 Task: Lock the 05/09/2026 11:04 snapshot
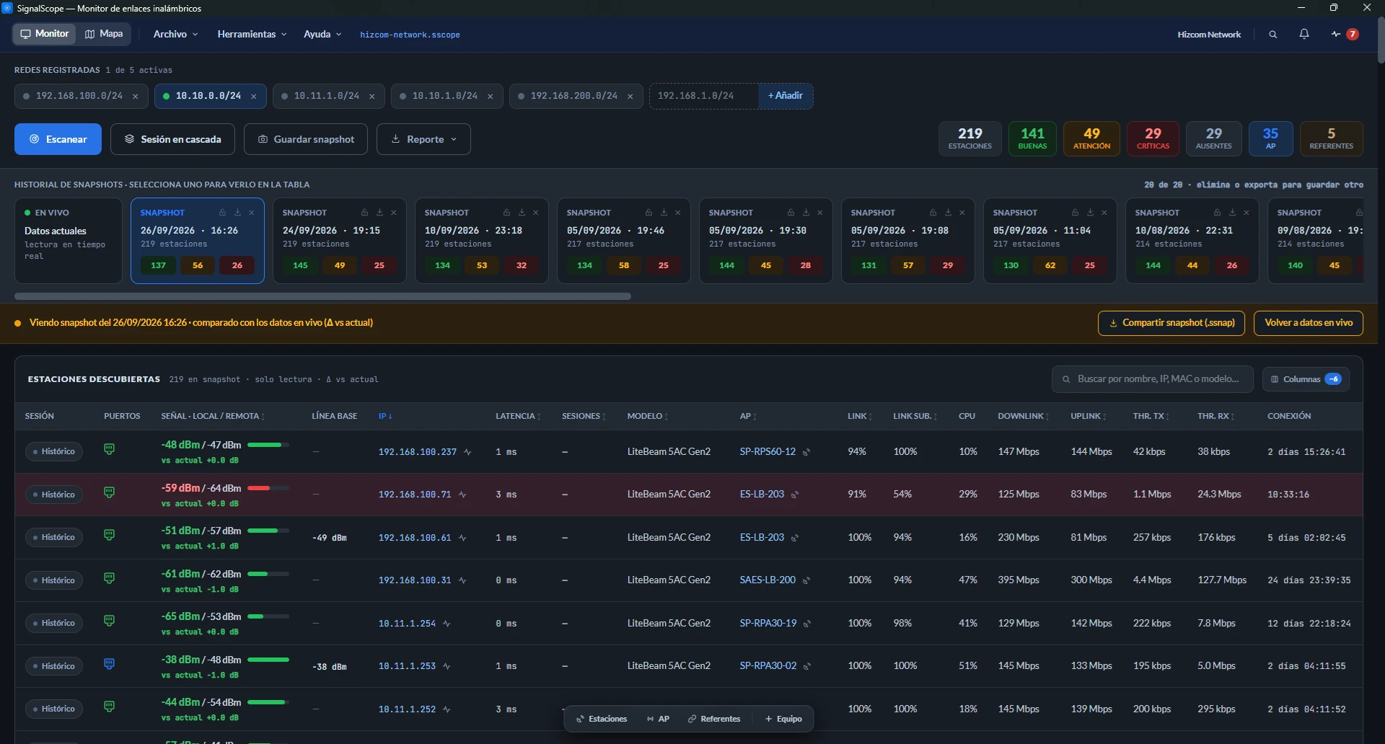coord(1075,213)
